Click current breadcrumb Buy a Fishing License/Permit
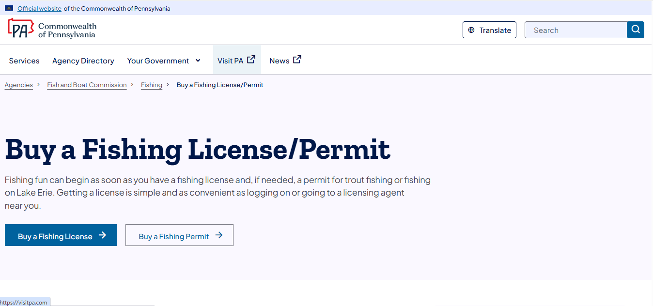Screen dimensions: 653x306 pyautogui.click(x=220, y=85)
